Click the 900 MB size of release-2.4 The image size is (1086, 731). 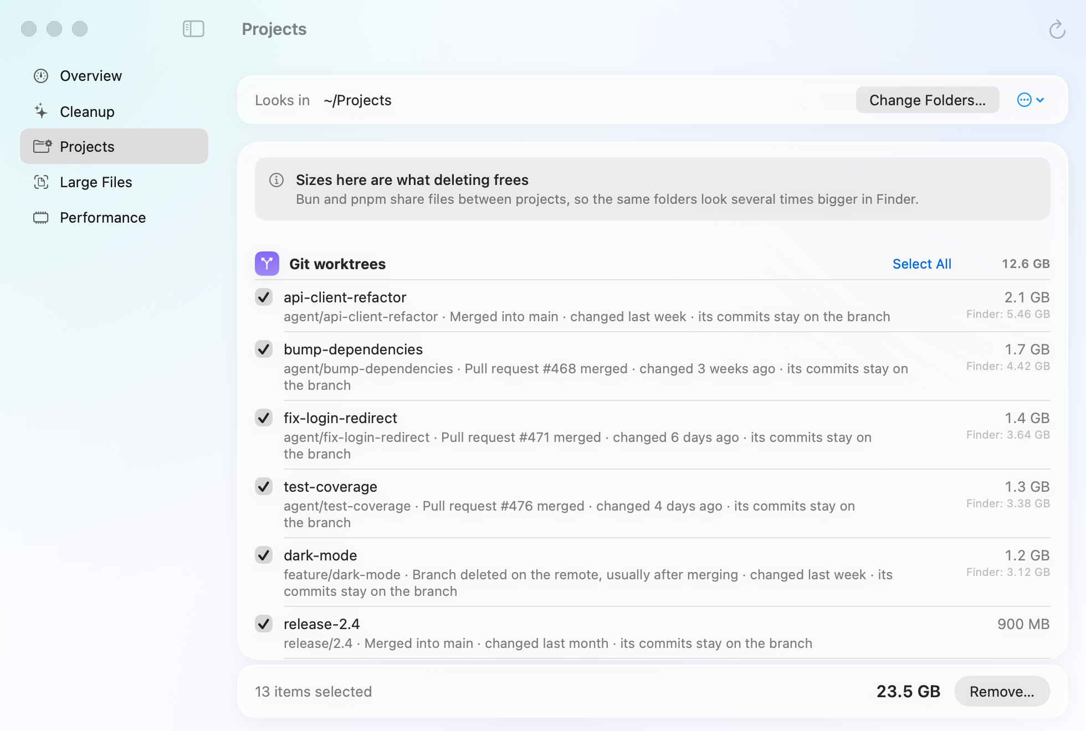[1023, 624]
